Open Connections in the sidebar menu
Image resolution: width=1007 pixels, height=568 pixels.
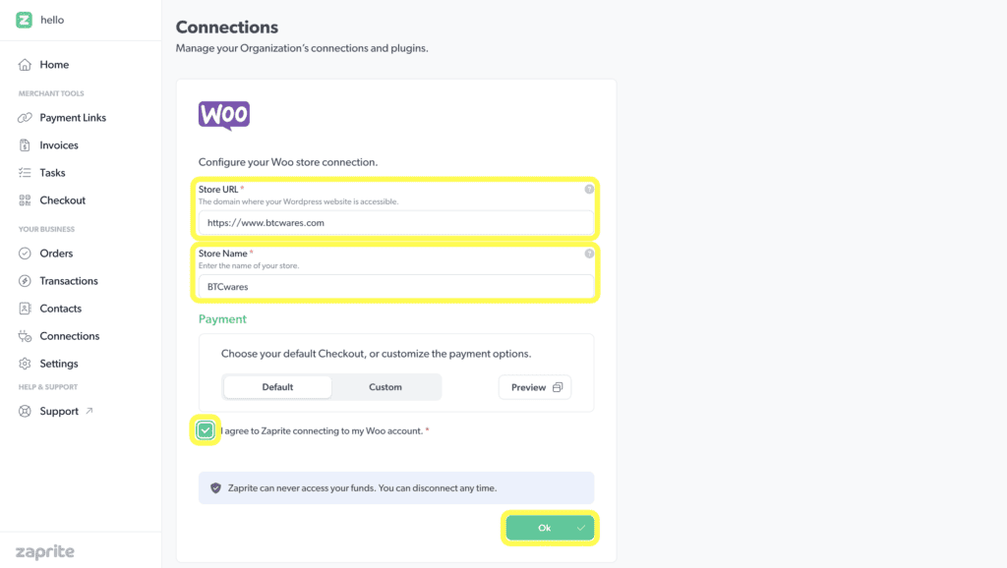tap(69, 336)
